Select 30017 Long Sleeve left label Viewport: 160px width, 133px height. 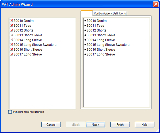[28, 54]
